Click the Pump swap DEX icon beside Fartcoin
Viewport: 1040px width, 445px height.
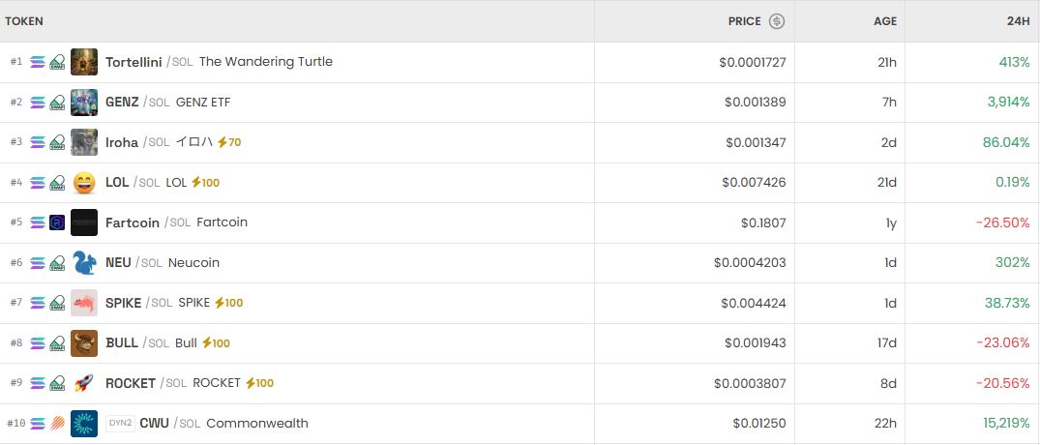point(57,222)
